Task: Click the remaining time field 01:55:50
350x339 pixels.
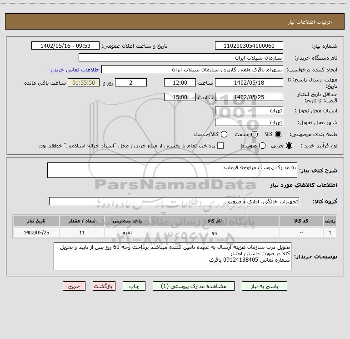Action: [x=84, y=82]
